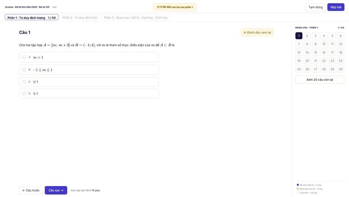The height and width of the screenshot is (197, 349).
Task: Jump to question 20 in the question grid
Action: pos(307,61)
